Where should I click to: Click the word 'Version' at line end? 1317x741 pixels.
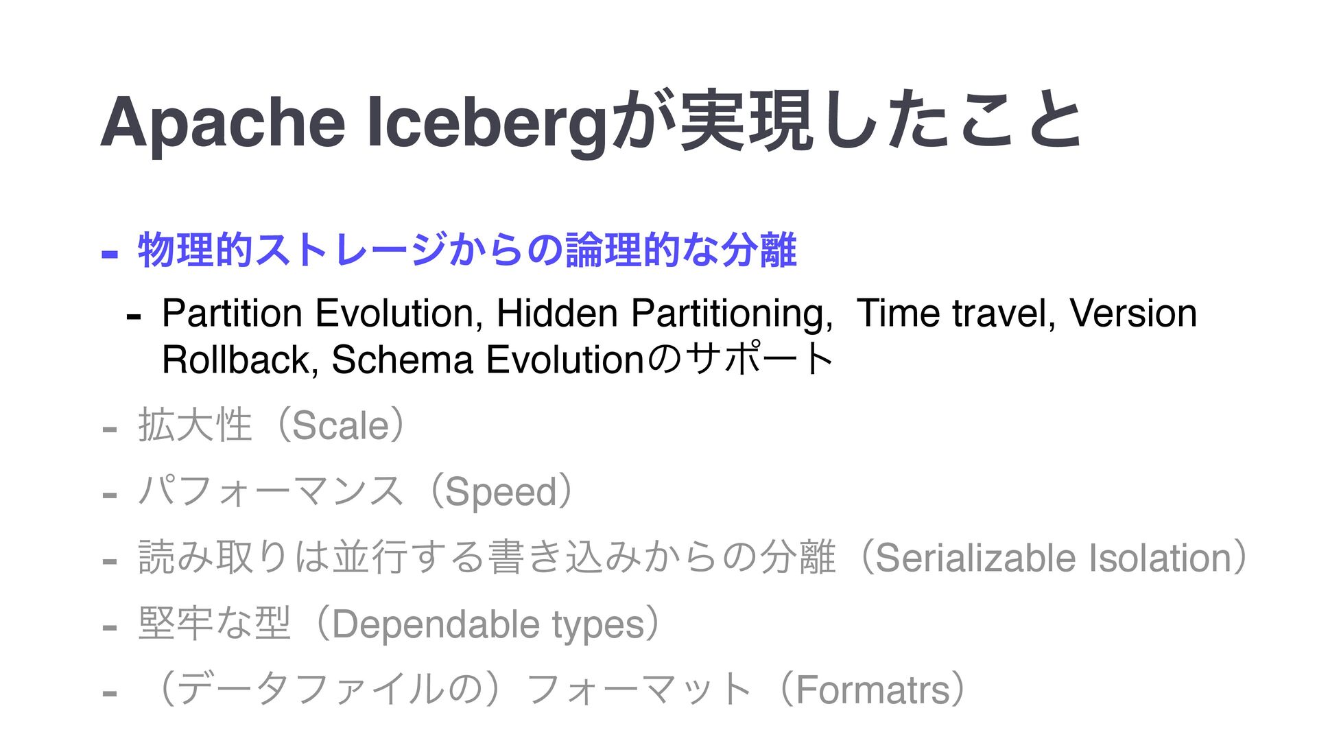coord(1133,313)
